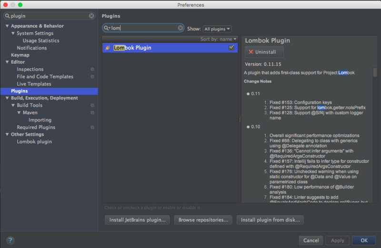The height and width of the screenshot is (248, 381).
Task: Collapse the Editor section
Action: coord(7,62)
